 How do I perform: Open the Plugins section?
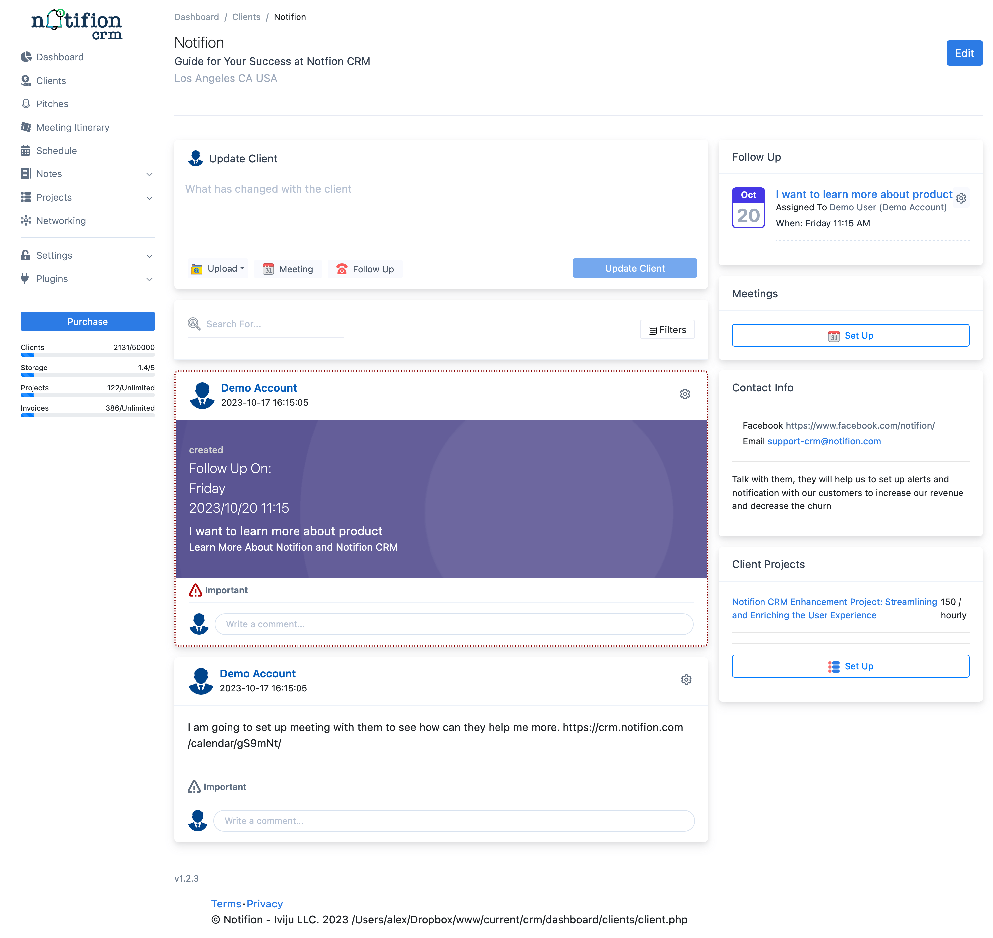click(x=51, y=279)
